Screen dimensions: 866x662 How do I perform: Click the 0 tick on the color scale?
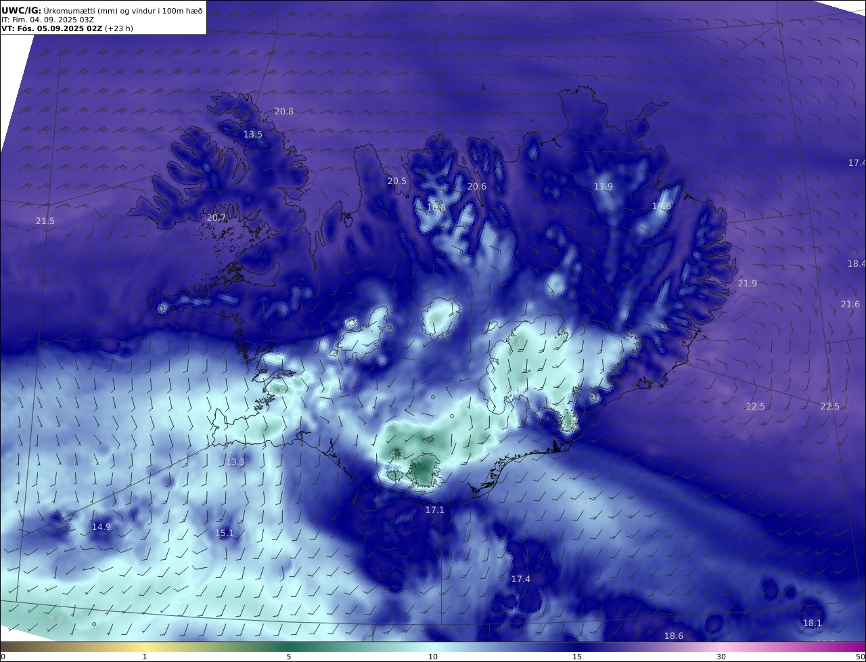pos(3,657)
